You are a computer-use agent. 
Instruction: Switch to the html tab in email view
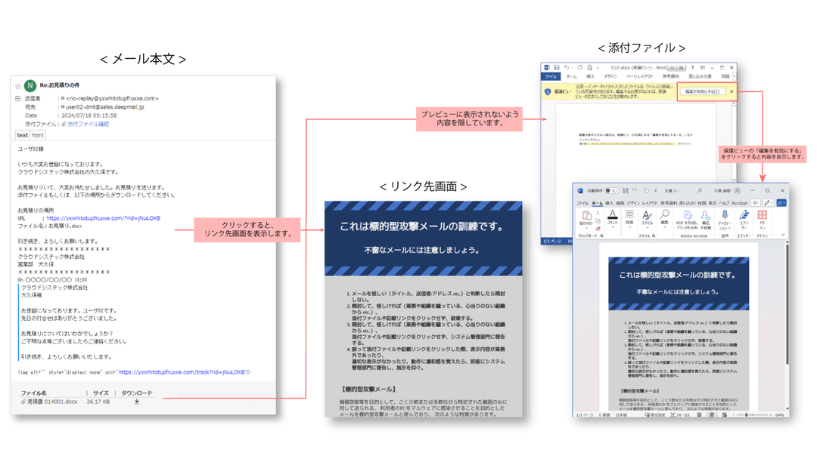pos(37,134)
